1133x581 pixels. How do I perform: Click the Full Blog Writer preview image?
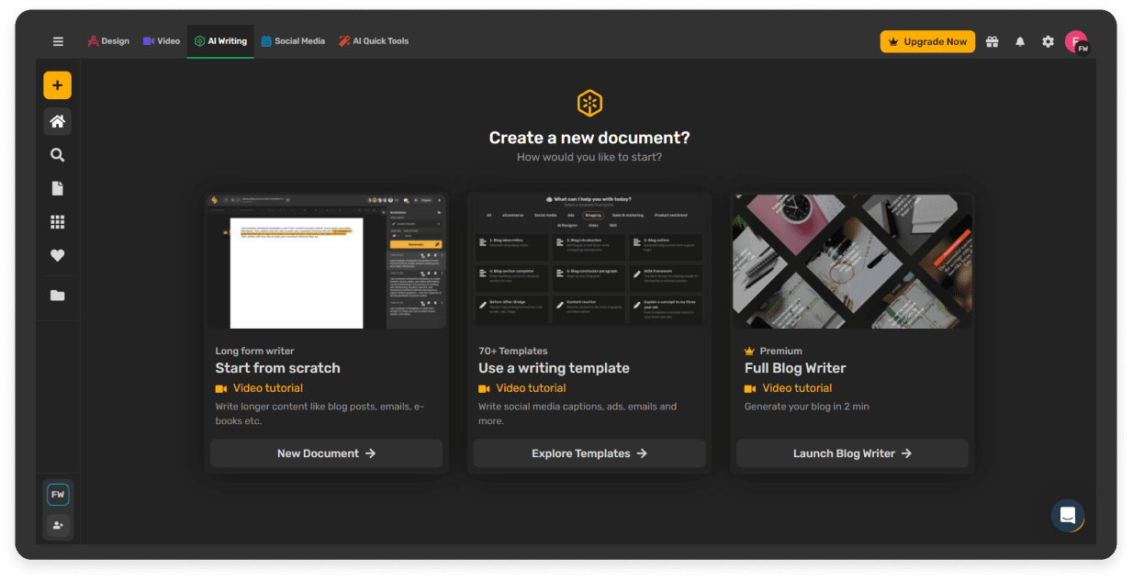851,260
